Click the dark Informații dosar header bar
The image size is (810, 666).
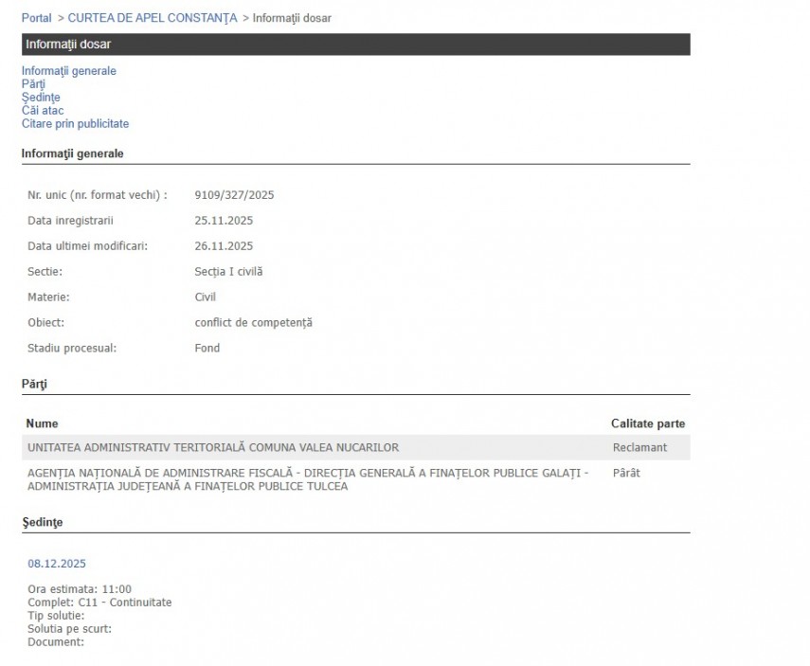(x=355, y=45)
